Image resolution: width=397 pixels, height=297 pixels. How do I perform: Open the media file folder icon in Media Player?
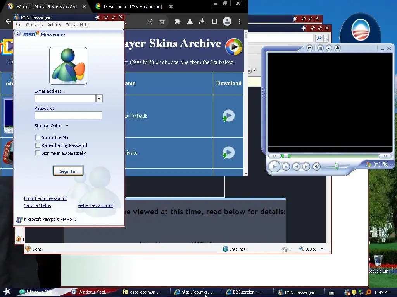click(309, 48)
